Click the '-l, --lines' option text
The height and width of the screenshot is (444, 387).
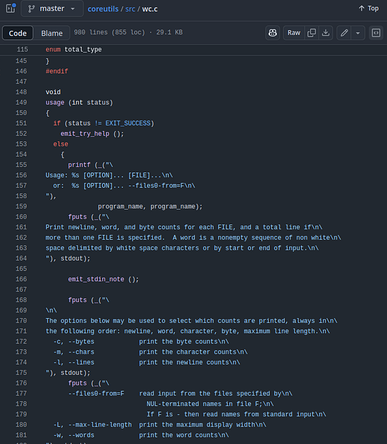pos(74,363)
